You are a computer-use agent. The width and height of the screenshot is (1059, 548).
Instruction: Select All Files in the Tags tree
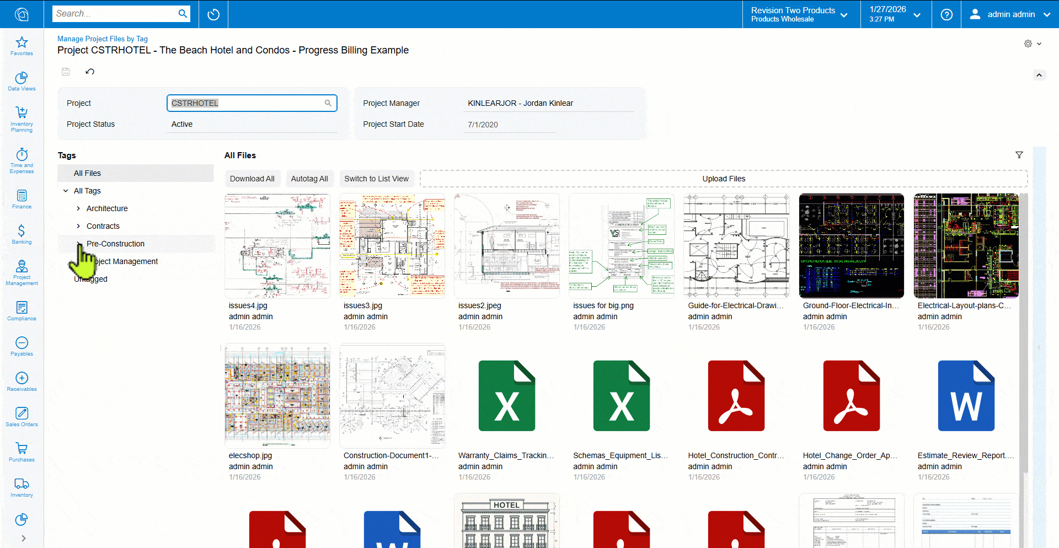(x=87, y=173)
